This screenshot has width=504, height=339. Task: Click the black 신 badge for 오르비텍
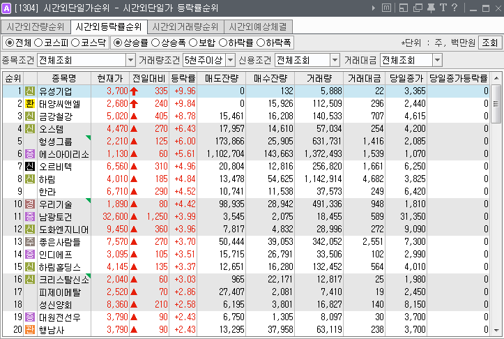click(x=30, y=166)
